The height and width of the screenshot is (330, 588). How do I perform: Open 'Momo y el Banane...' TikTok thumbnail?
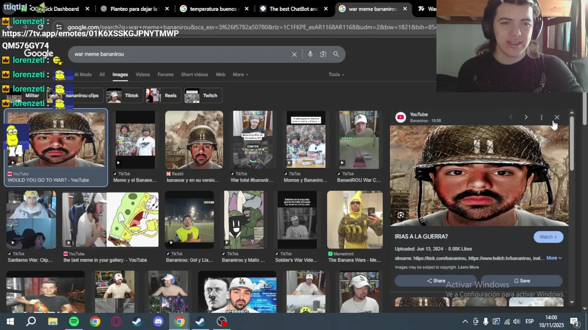(135, 140)
